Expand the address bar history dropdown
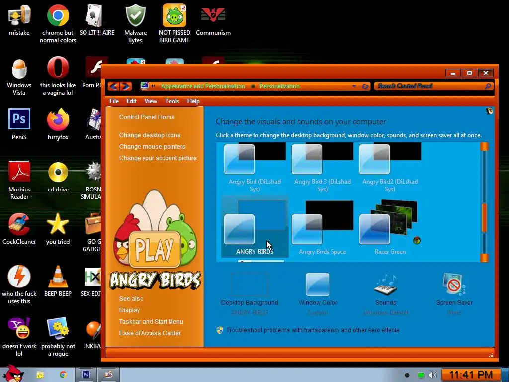This screenshot has height=382, width=509. coord(354,86)
